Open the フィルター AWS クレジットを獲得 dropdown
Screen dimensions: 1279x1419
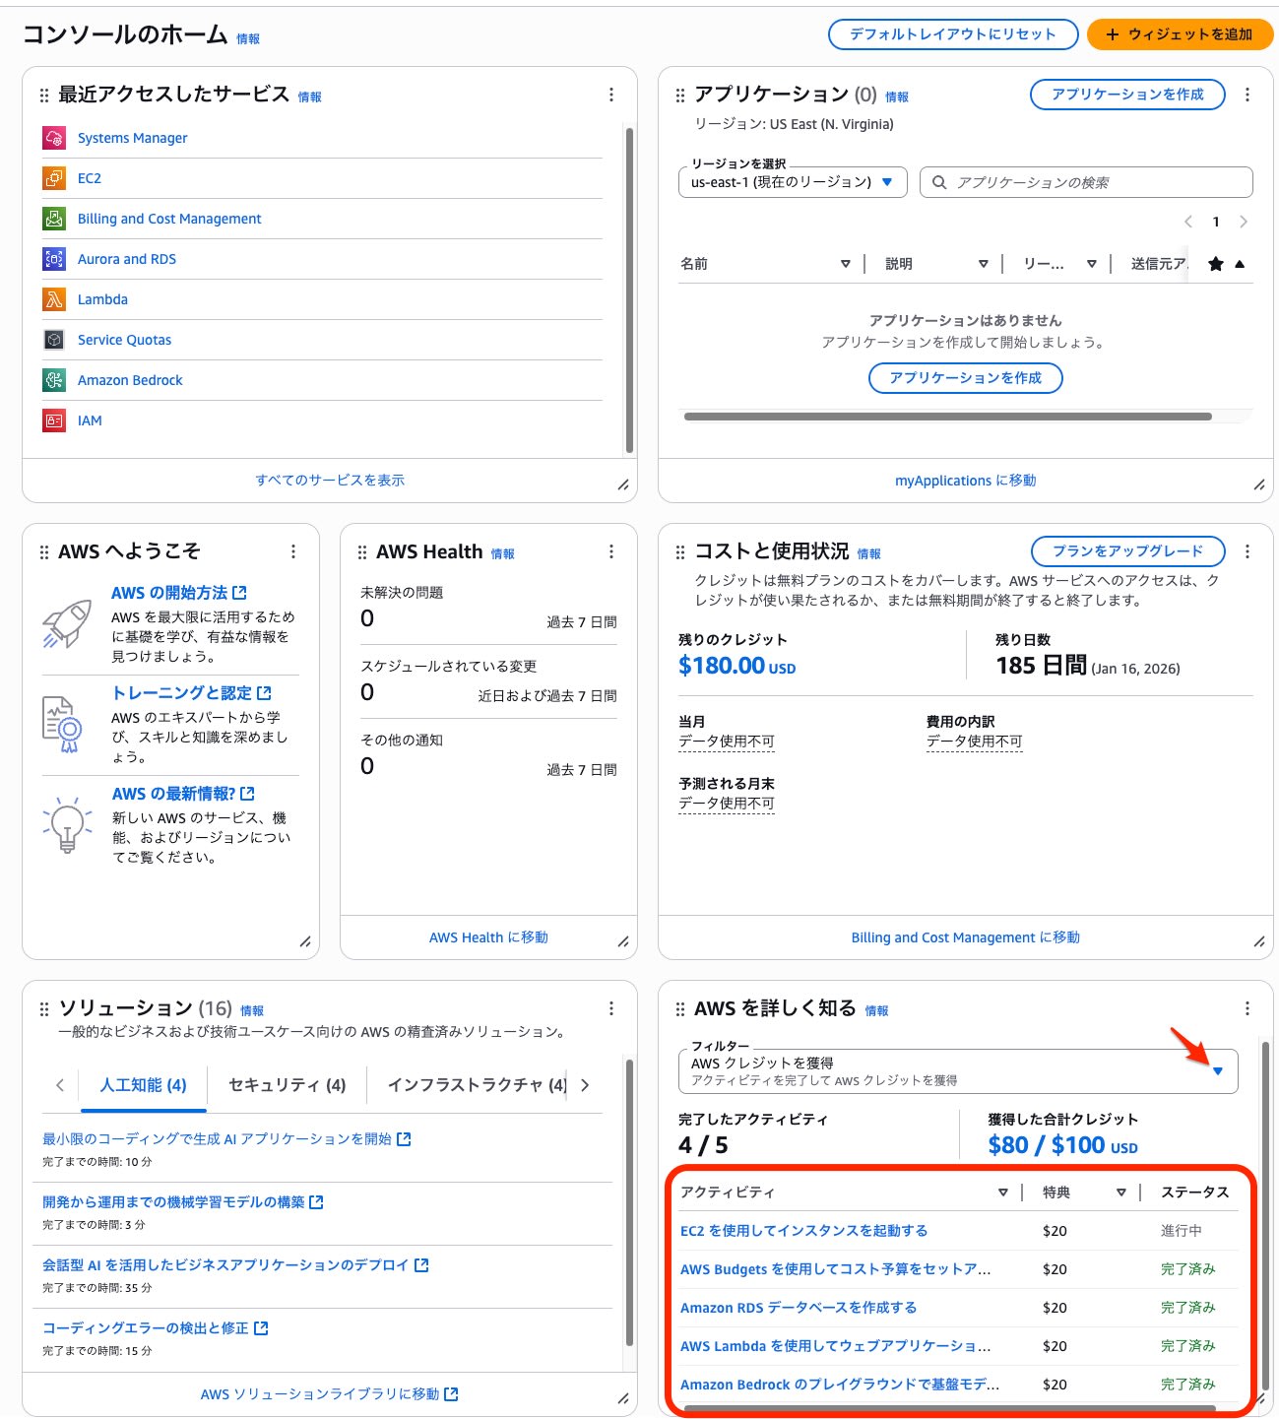tap(958, 1071)
